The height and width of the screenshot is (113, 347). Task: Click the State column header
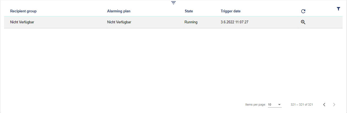pos(189,11)
